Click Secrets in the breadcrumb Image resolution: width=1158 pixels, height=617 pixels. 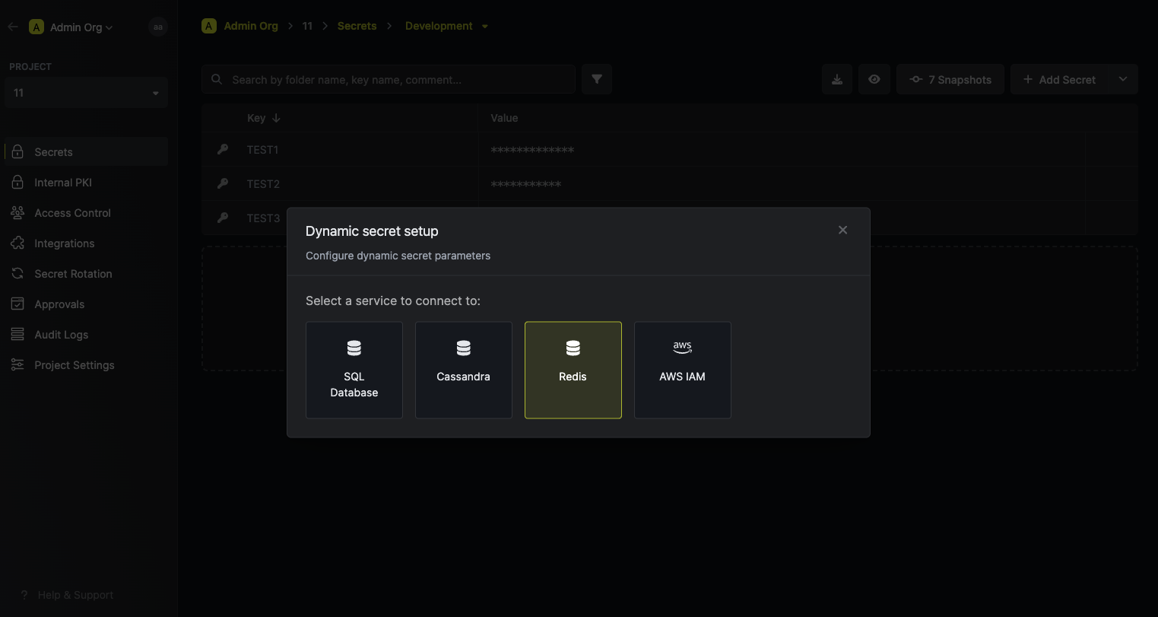(357, 26)
